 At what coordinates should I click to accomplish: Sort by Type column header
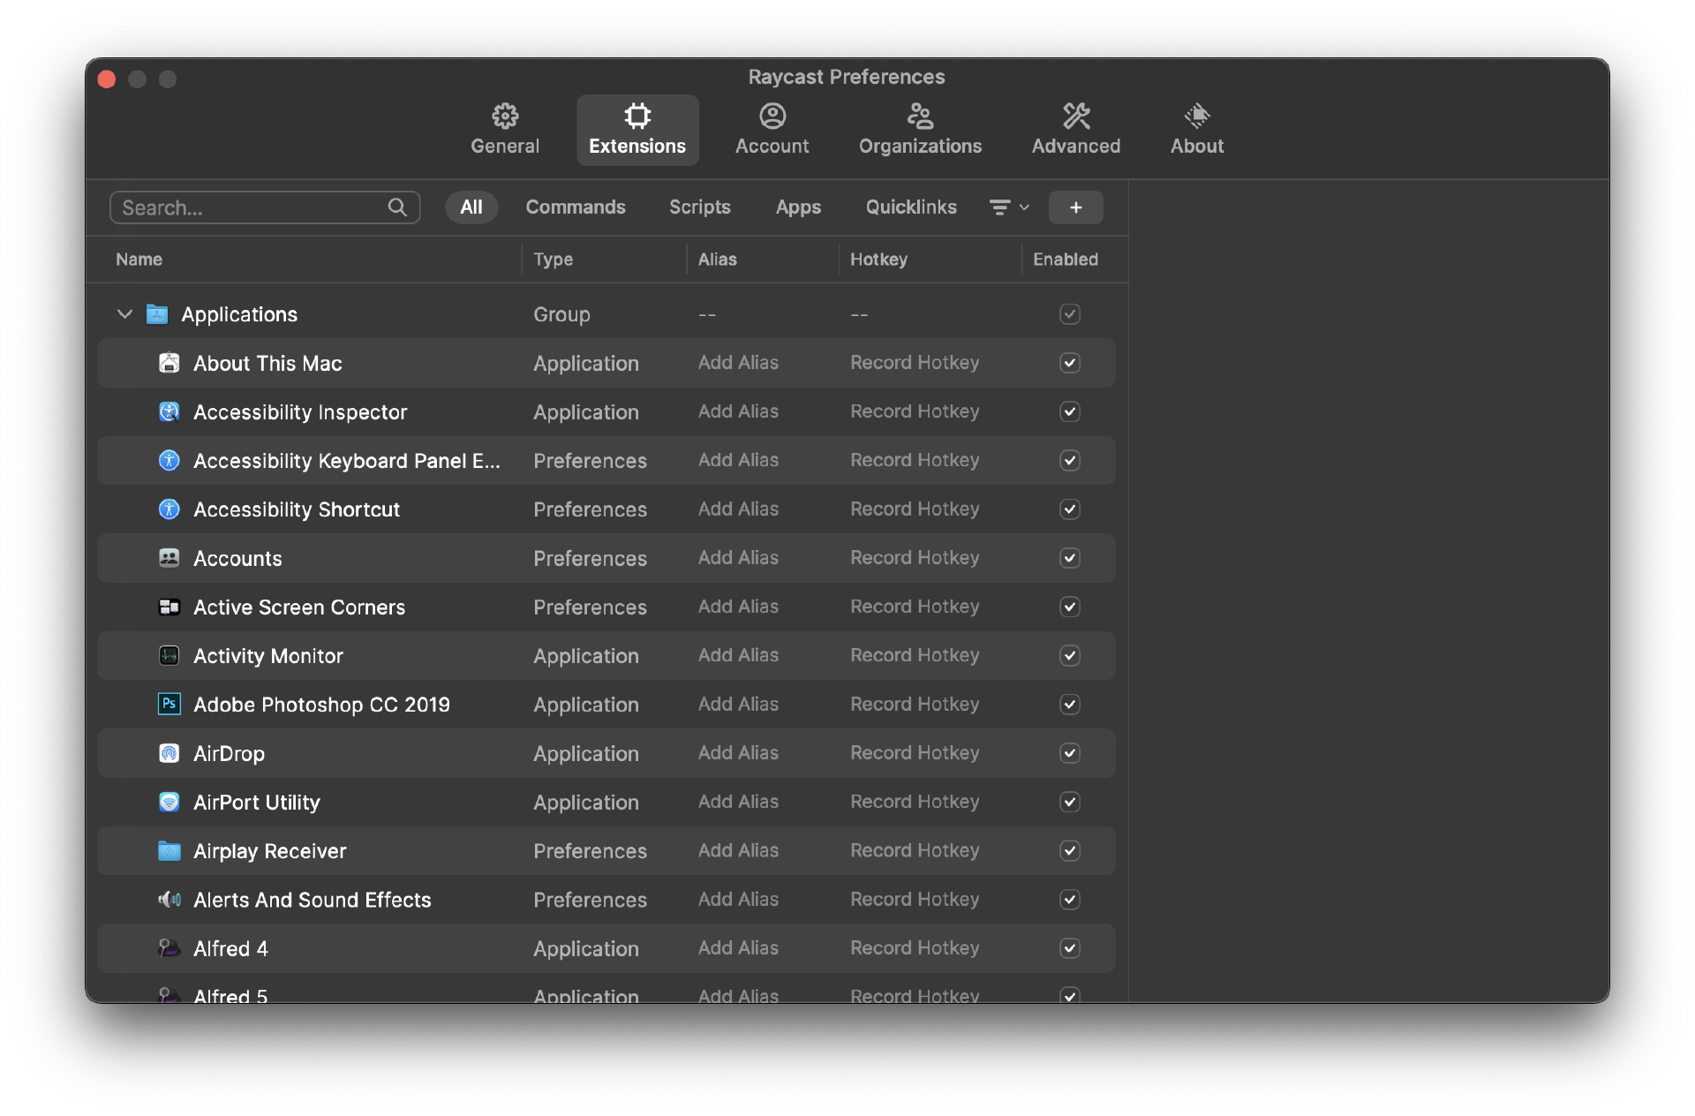(x=553, y=260)
